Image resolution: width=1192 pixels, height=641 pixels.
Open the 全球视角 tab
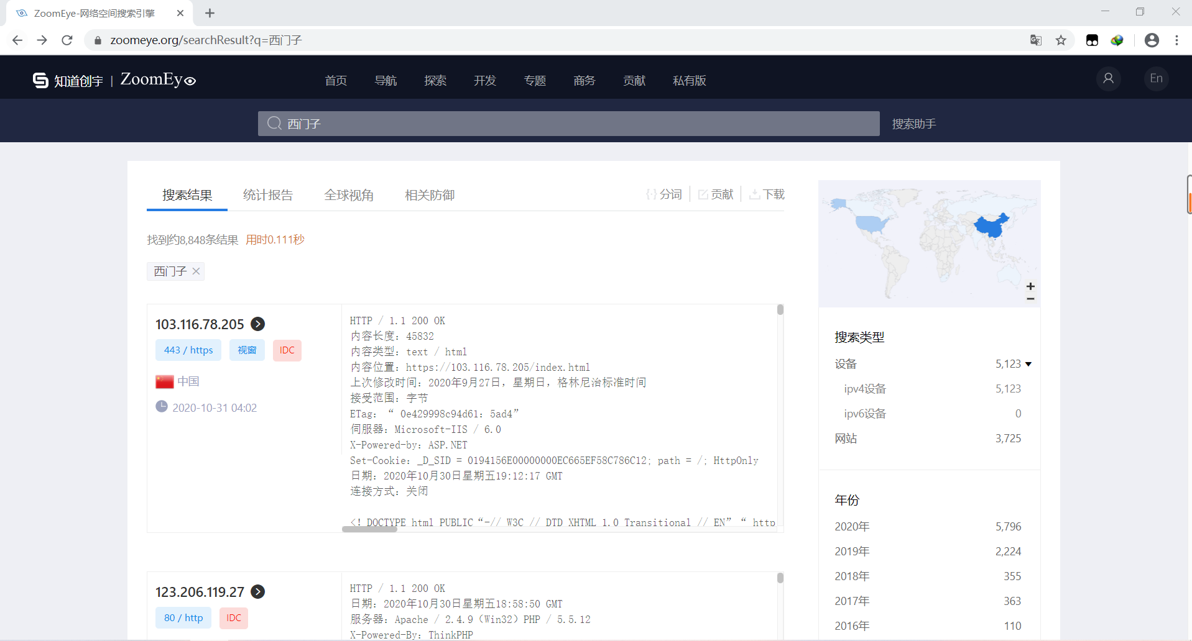349,194
